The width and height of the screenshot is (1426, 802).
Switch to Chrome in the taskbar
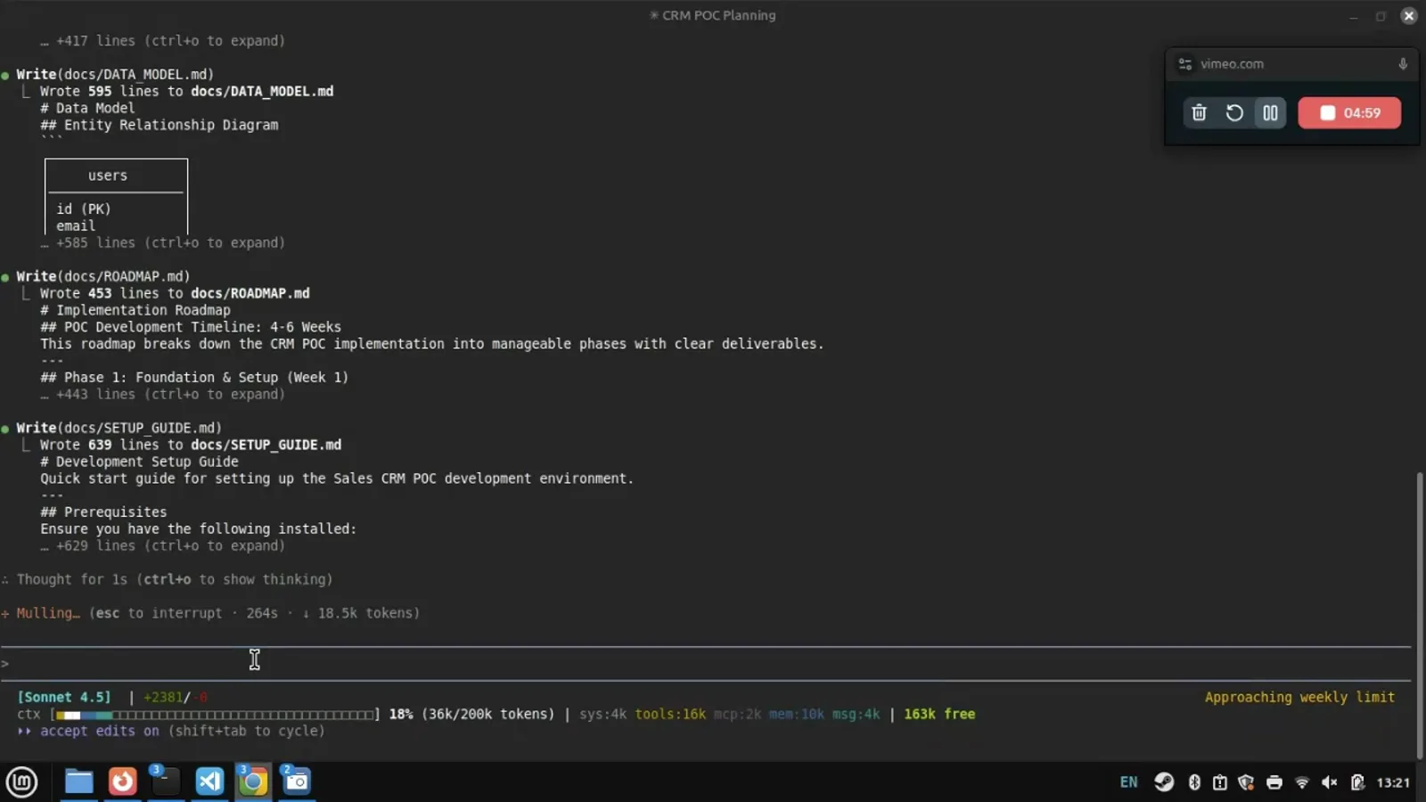pyautogui.click(x=253, y=782)
